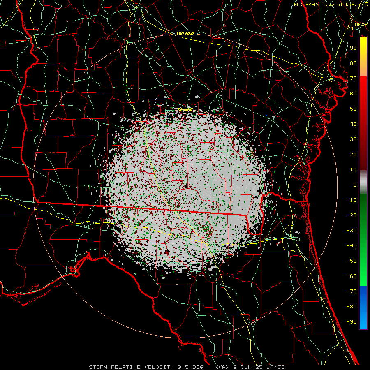Click the "-40" value on the velocity scale
370x370 pixels.
(351, 246)
